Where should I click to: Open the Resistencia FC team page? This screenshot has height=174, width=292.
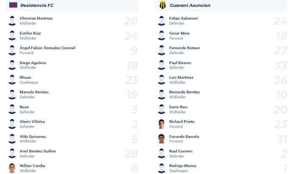(37, 6)
